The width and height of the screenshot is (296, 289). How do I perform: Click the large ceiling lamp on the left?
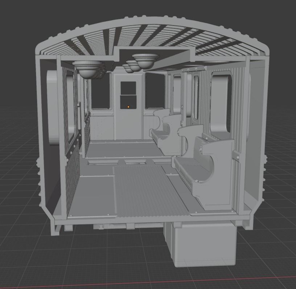tap(87, 69)
